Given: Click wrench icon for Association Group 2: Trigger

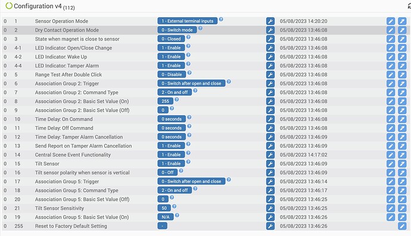Looking at the screenshot, I should tap(270, 83).
